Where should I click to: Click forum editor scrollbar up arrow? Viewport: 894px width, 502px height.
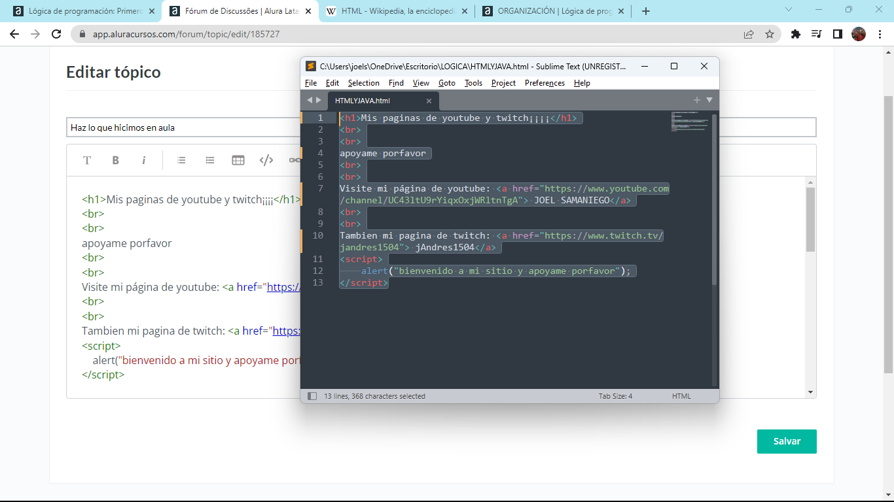point(810,182)
